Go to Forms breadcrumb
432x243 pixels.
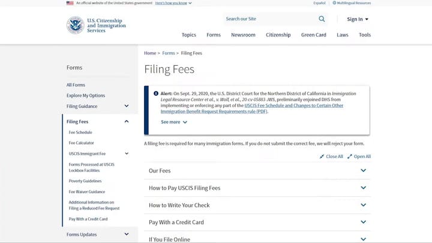169,53
